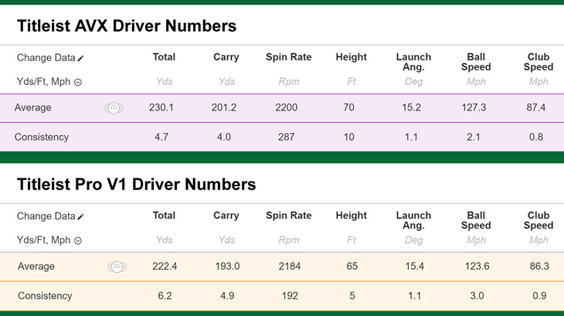The width and height of the screenshot is (564, 316).
Task: Click the AVX consistency height value 10
Action: (349, 137)
